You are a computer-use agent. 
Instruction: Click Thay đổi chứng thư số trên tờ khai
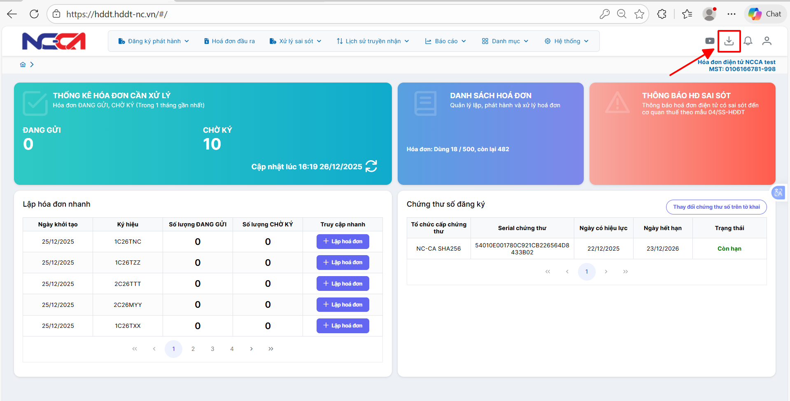(716, 207)
